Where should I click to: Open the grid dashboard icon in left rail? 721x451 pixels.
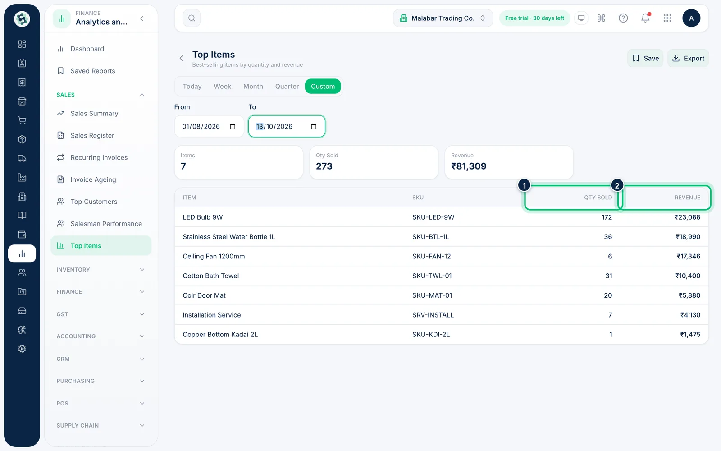[22, 44]
